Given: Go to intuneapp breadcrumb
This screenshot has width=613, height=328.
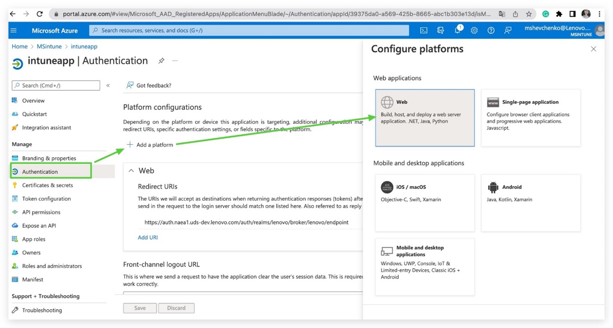Looking at the screenshot, I should click(84, 46).
